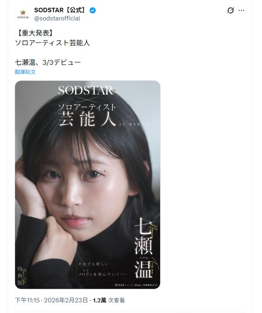
Task: Click the 2026年2月23日 date
Action: click(x=66, y=300)
